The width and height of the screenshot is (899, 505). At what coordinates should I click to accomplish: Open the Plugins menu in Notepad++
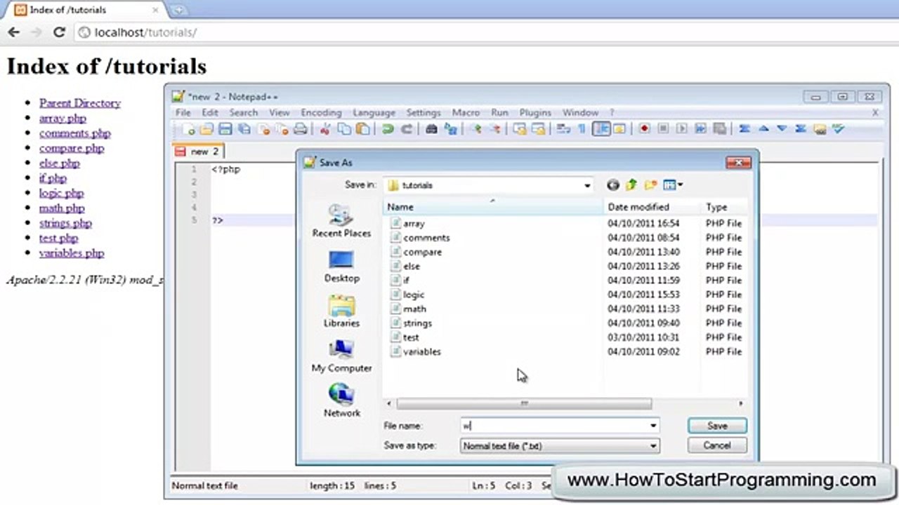tap(535, 112)
